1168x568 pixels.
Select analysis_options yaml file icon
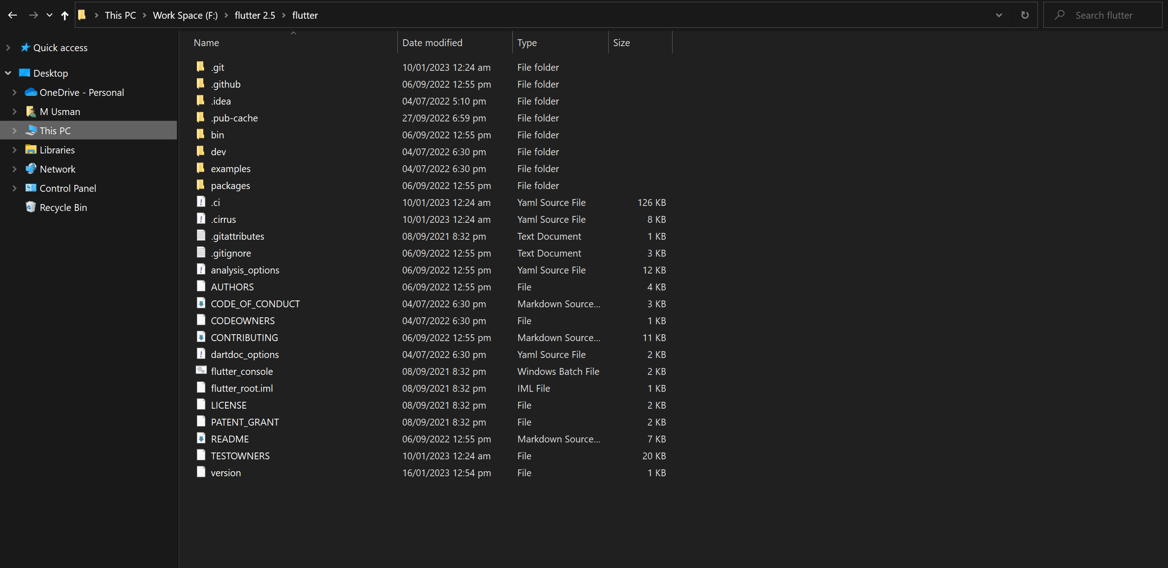click(201, 269)
